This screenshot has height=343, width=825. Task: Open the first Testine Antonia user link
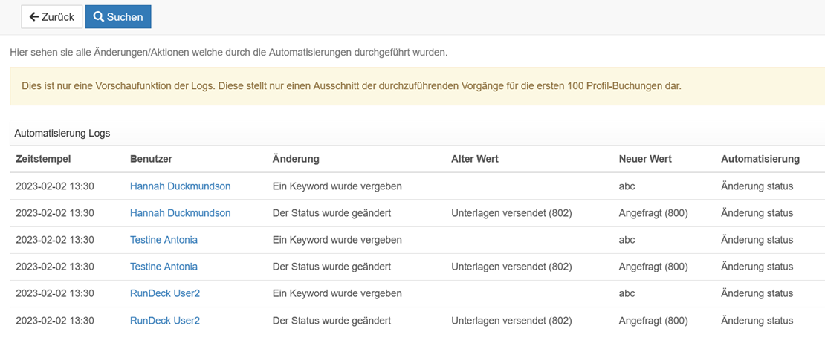164,240
